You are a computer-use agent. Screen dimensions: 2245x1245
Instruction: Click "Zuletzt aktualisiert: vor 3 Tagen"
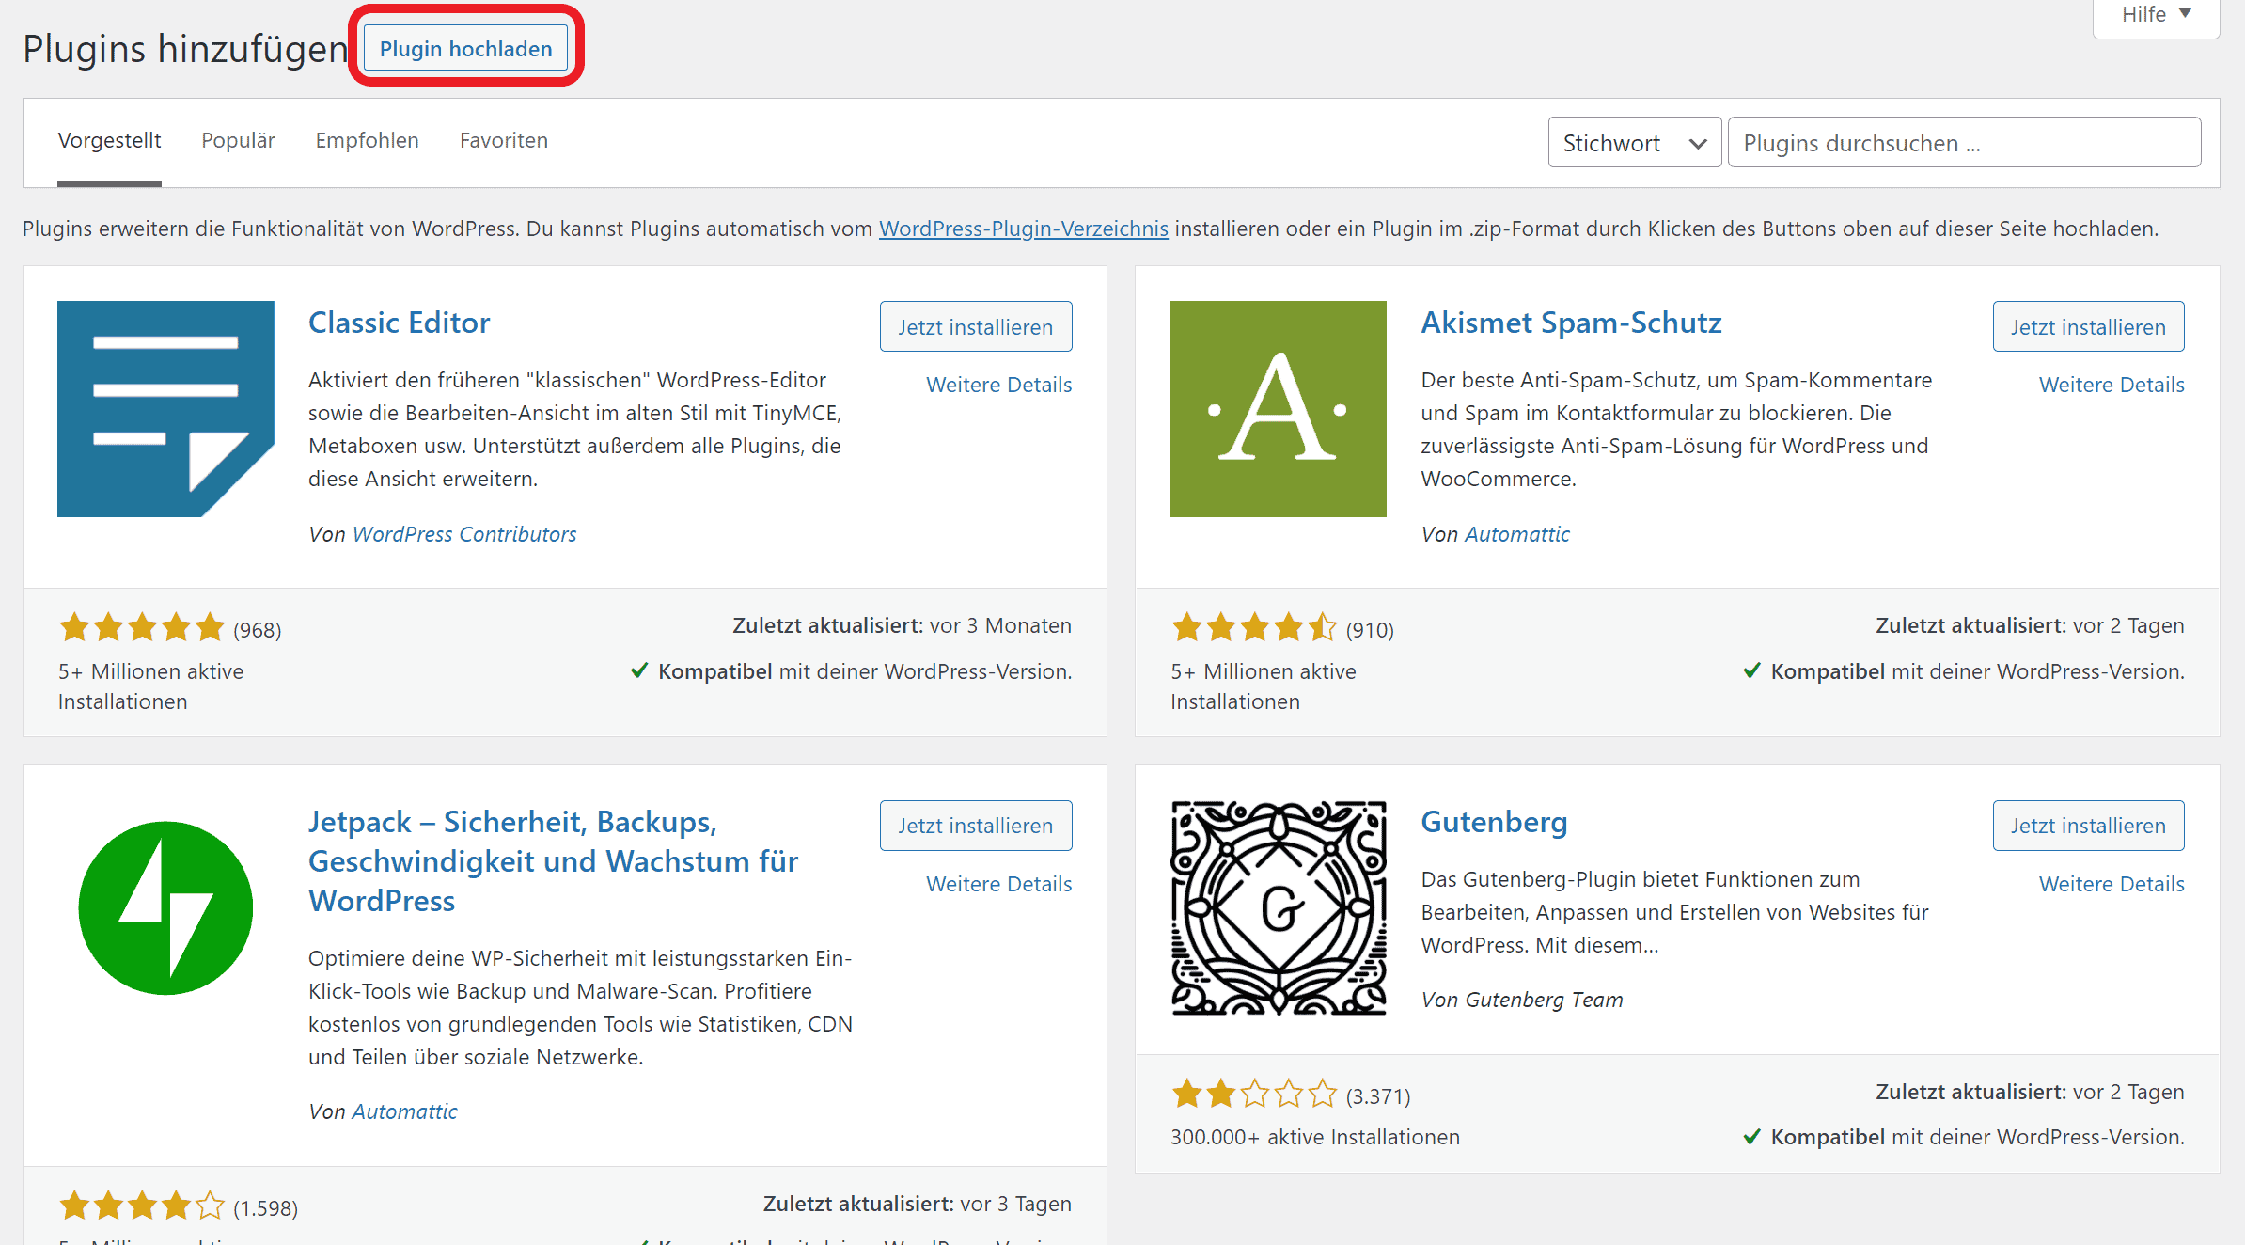(918, 1204)
